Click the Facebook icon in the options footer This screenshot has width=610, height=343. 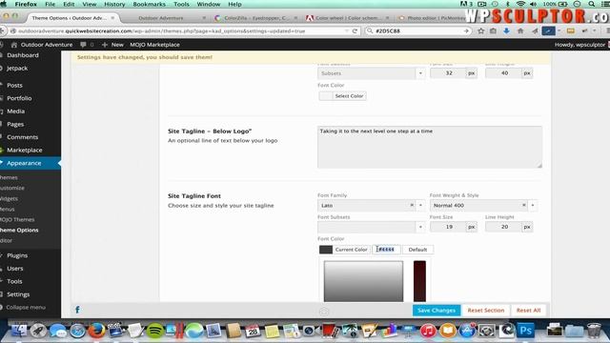tap(77, 310)
